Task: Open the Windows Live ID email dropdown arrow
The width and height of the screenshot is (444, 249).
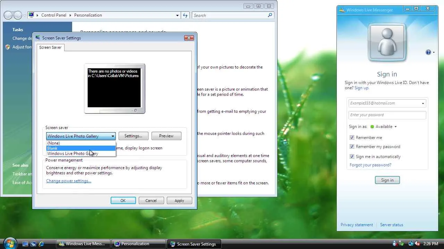Action: pos(423,103)
